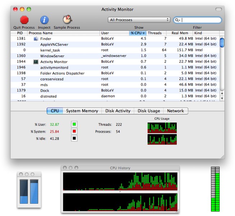Click the blue Inspect info icon
235x216 pixels.
44,20
